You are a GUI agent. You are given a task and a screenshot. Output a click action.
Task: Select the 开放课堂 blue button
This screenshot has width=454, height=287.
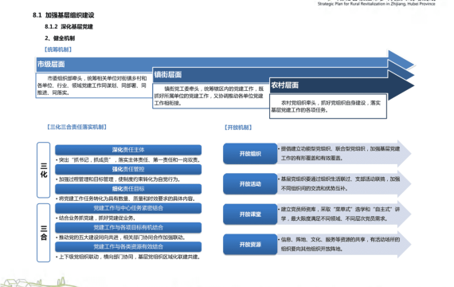pyautogui.click(x=250, y=214)
